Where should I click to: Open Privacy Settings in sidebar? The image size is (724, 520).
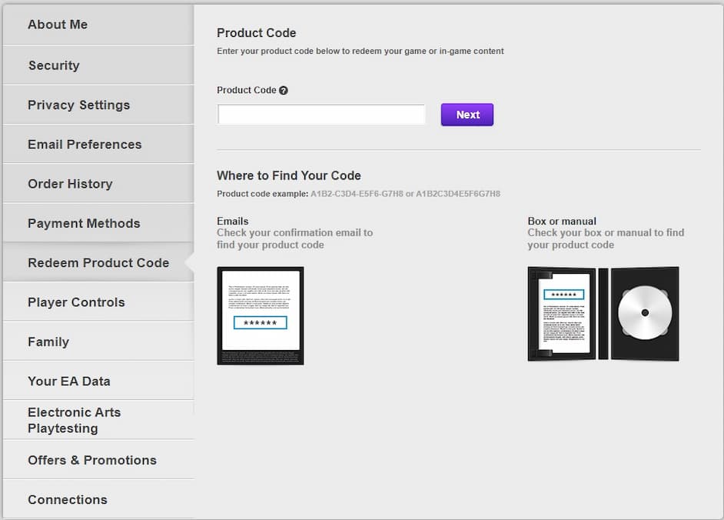[x=78, y=105]
